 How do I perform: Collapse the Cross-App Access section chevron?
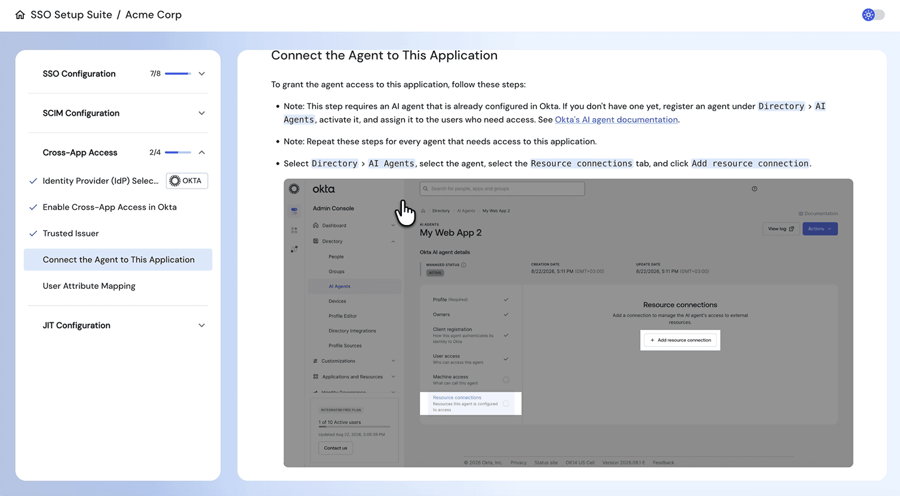(x=202, y=153)
